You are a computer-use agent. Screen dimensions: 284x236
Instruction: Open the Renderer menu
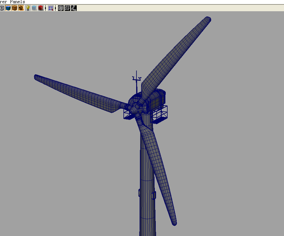3,2
